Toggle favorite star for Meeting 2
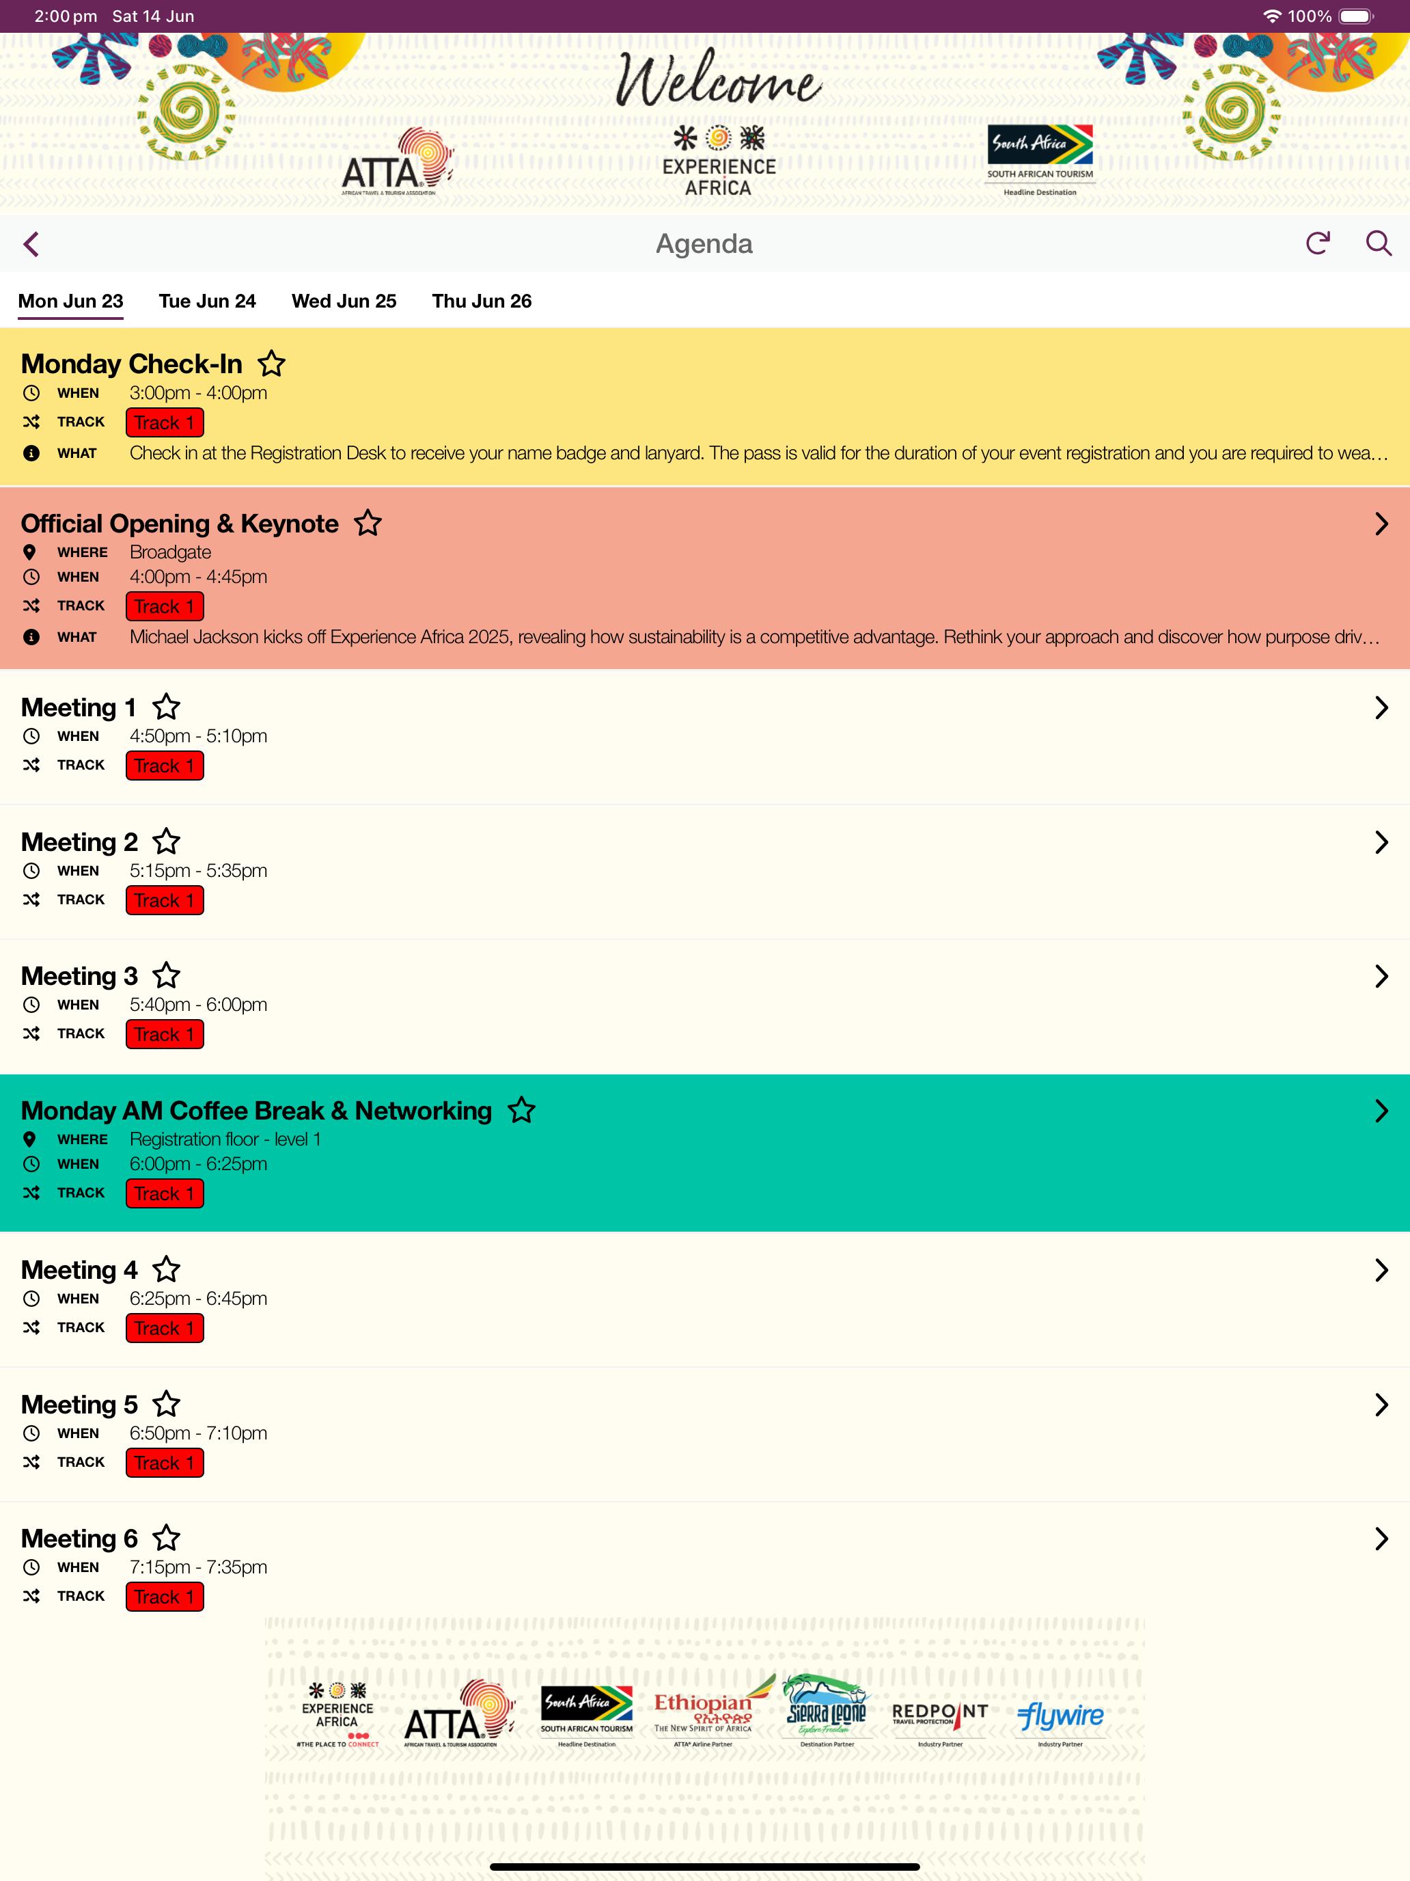Image resolution: width=1410 pixels, height=1881 pixels. tap(166, 841)
